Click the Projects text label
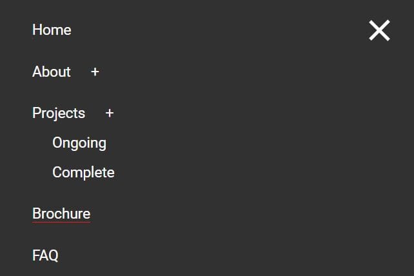The width and height of the screenshot is (414, 276). click(x=59, y=113)
